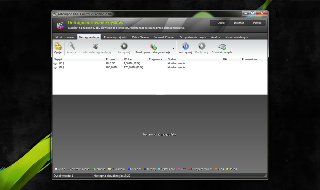Open the Drive Cleaner tab
This screenshot has width=320, height=190.
point(140,37)
